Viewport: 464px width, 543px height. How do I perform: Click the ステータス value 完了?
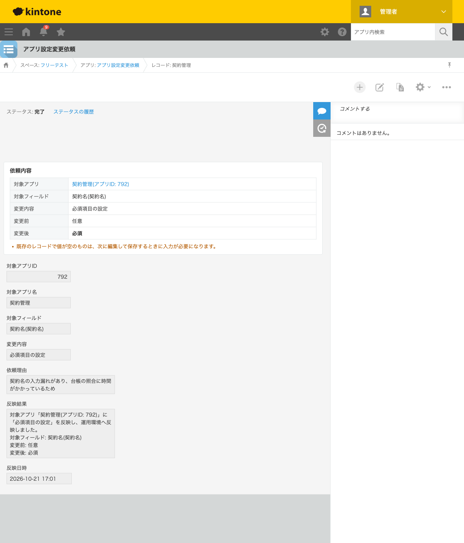[40, 112]
